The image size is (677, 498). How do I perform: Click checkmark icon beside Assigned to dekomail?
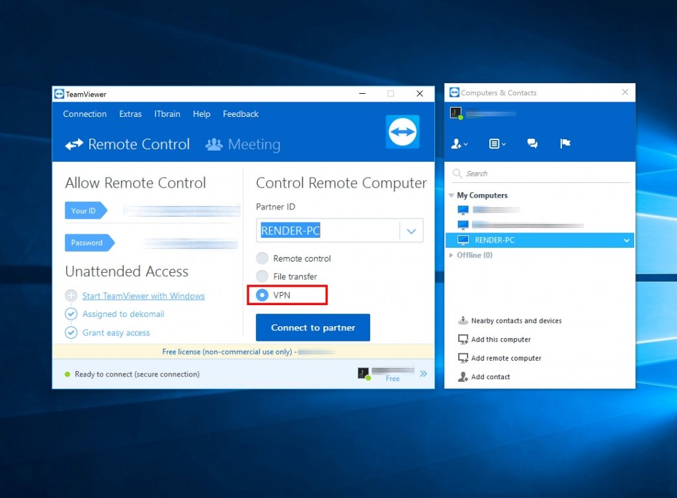71,314
